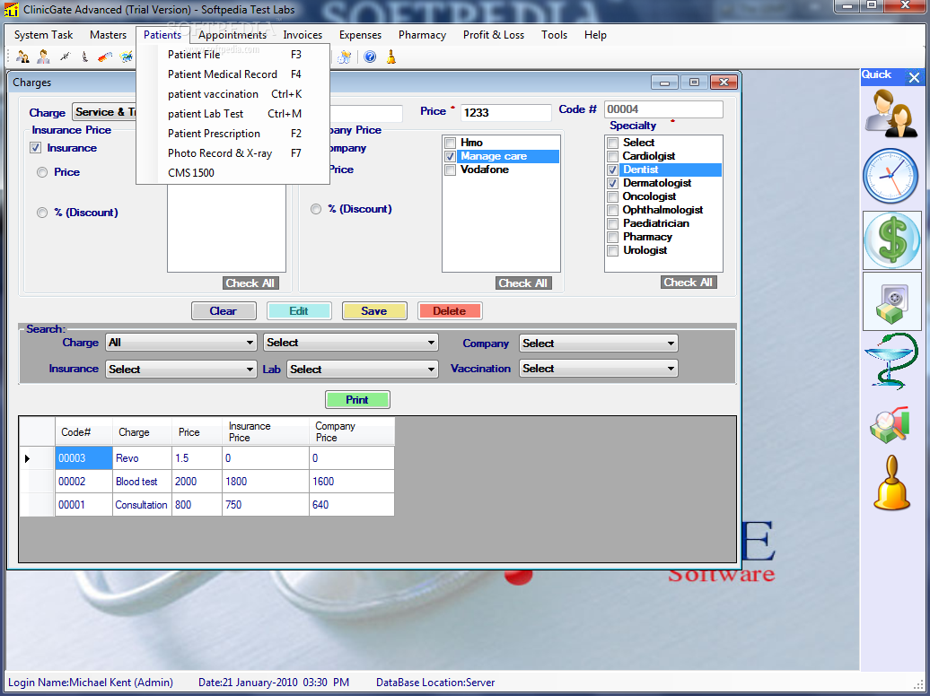Open the Appointments menu

pyautogui.click(x=232, y=35)
